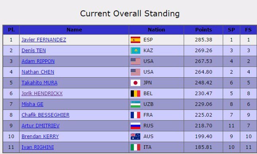Open Takahito MURA skater link
This screenshot has height=154, width=257.
point(39,83)
